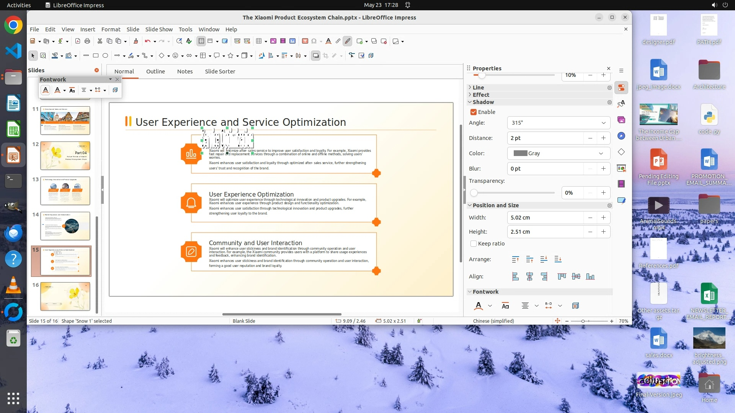Disable the shadow Enable checkbox
735x413 pixels.
point(474,112)
